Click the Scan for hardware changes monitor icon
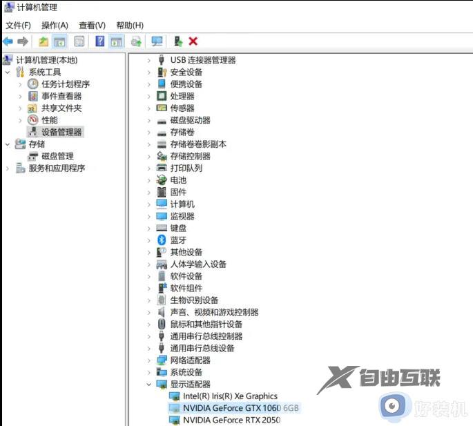Image resolution: width=473 pixels, height=426 pixels. tap(157, 41)
